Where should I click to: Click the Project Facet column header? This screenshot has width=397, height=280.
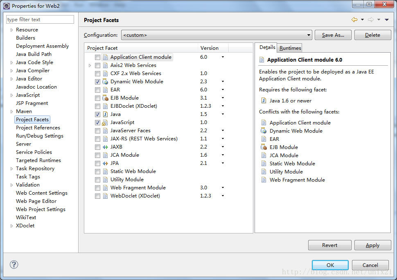pyautogui.click(x=141, y=48)
